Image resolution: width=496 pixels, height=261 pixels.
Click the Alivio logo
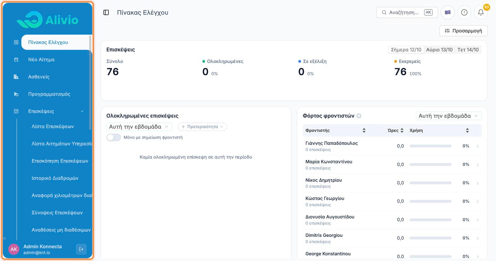(x=48, y=19)
